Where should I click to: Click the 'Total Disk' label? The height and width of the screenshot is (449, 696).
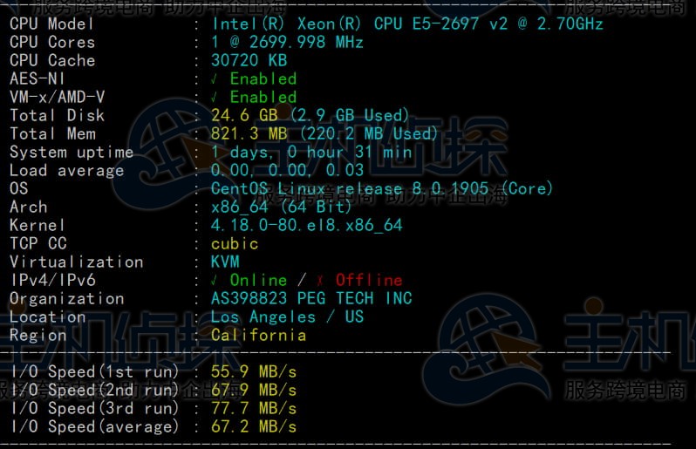57,115
